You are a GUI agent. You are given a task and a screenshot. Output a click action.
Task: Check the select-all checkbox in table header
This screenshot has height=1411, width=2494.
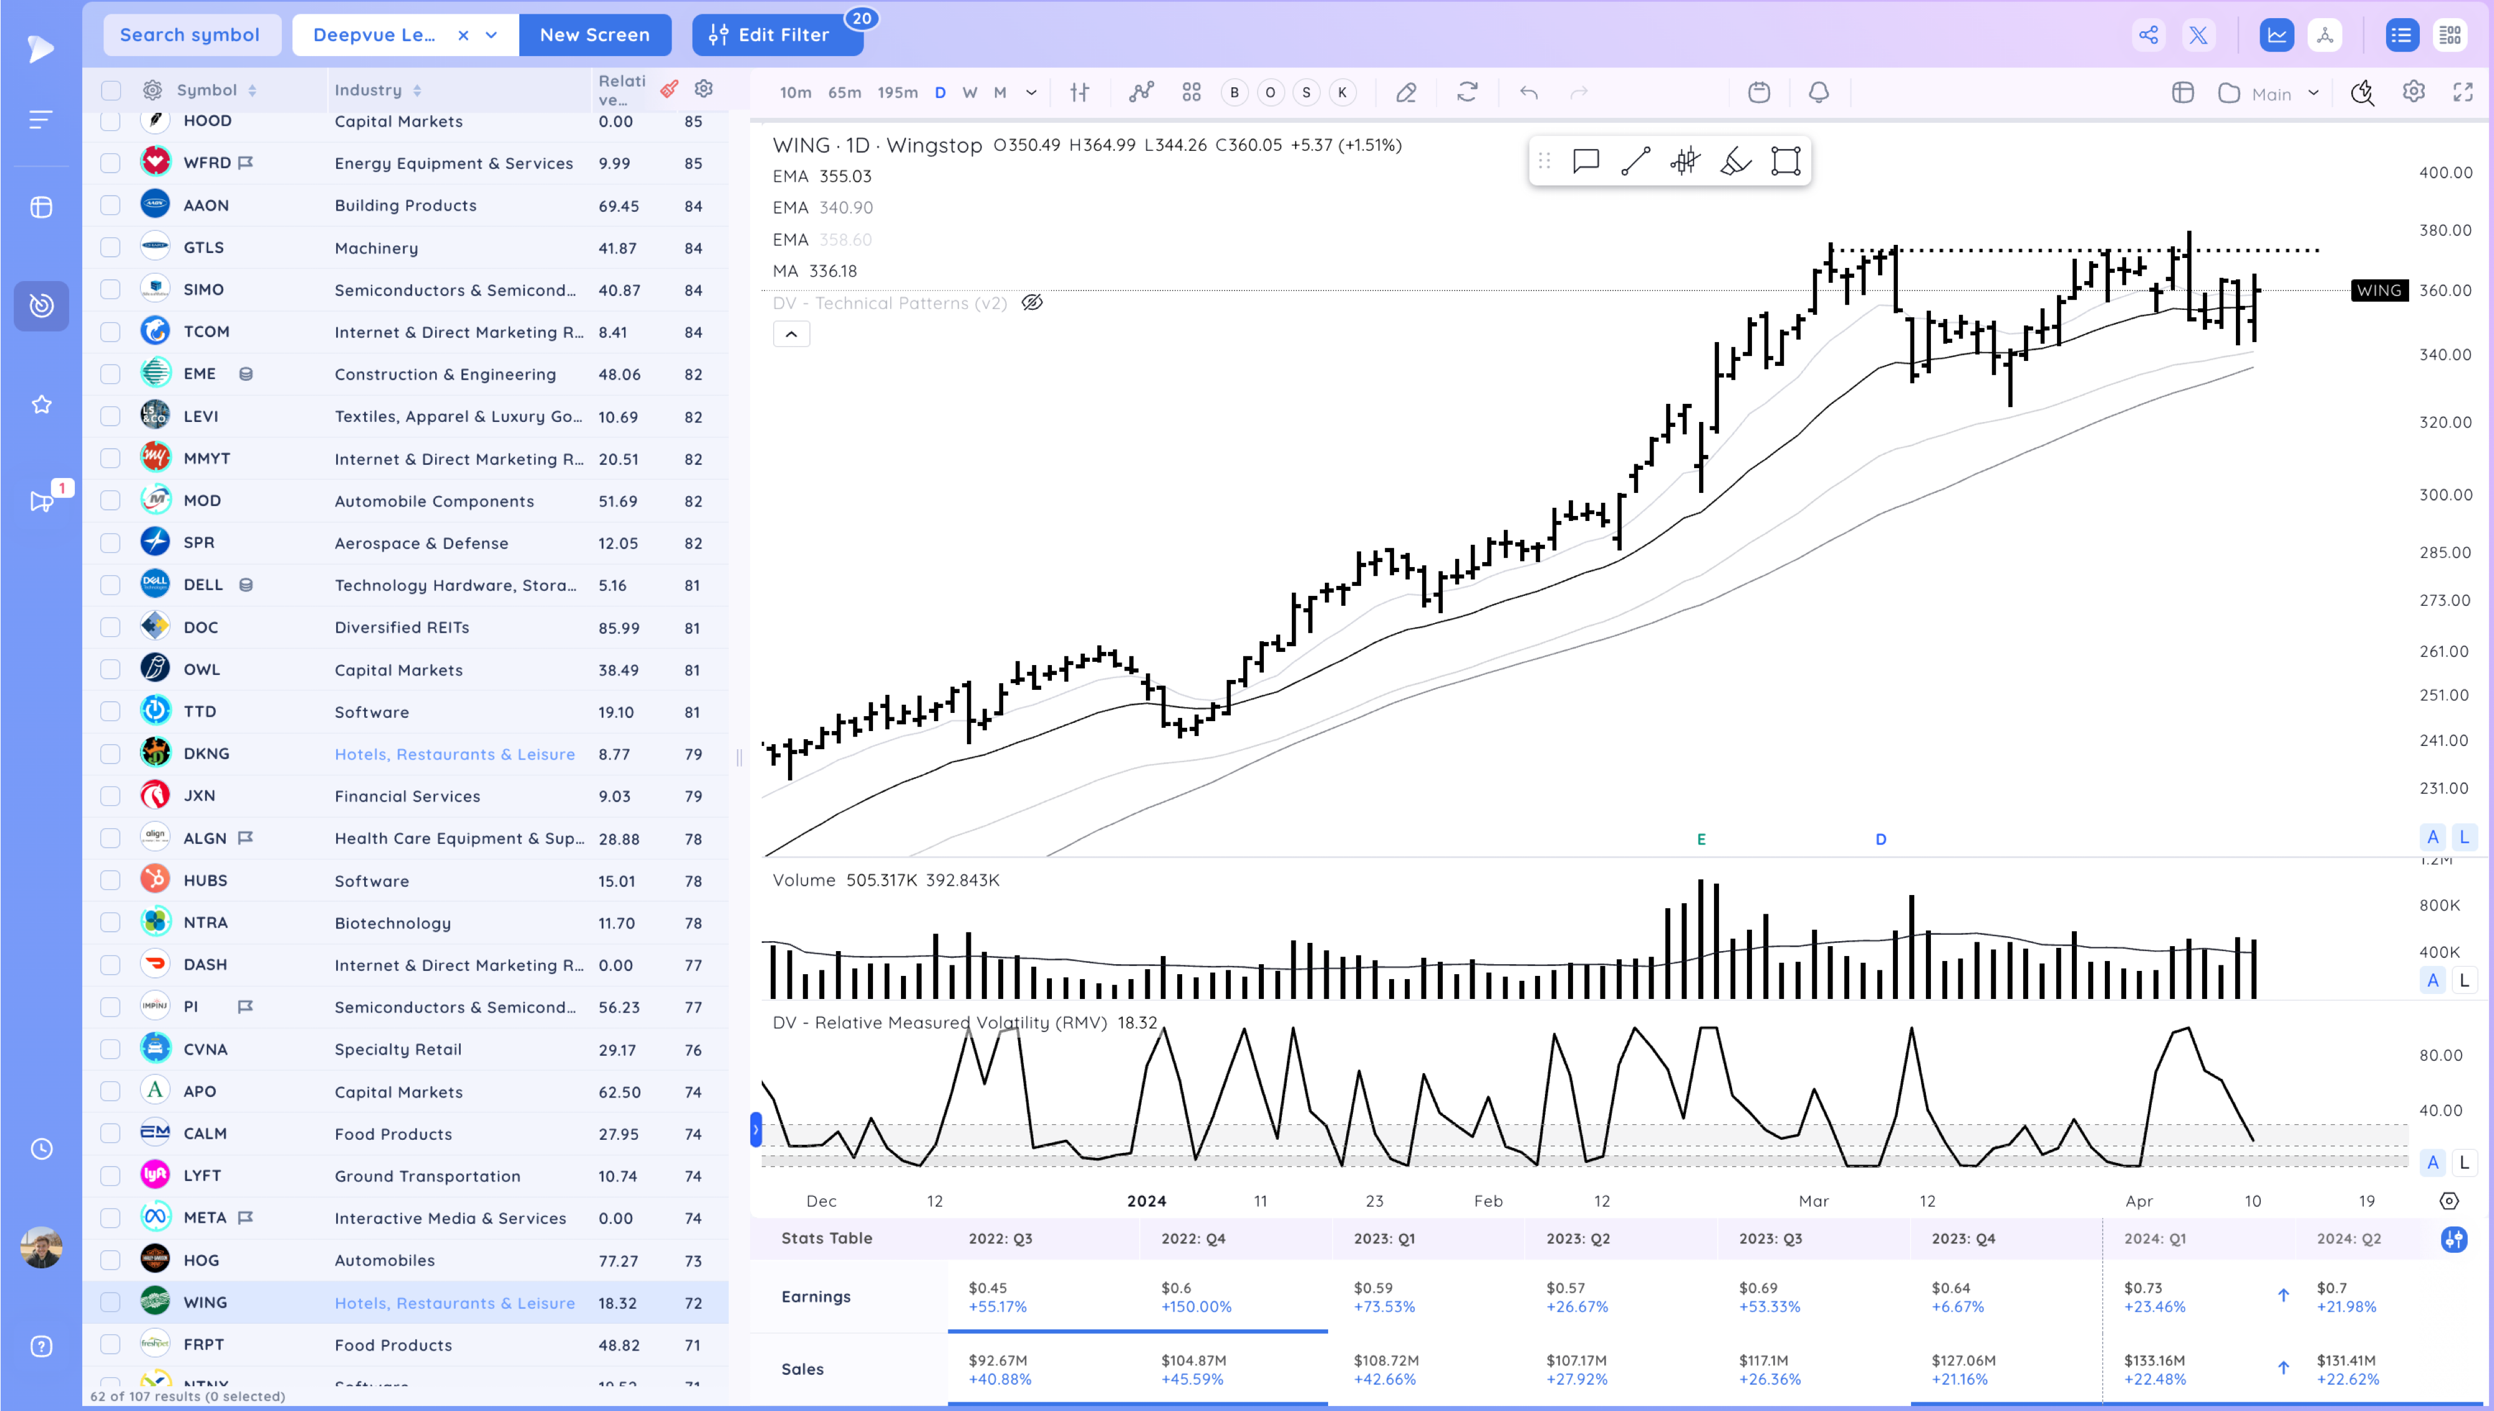pyautogui.click(x=110, y=90)
